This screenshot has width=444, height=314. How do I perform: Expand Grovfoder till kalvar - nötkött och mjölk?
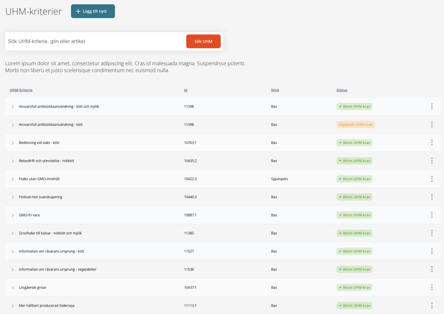[13, 234]
